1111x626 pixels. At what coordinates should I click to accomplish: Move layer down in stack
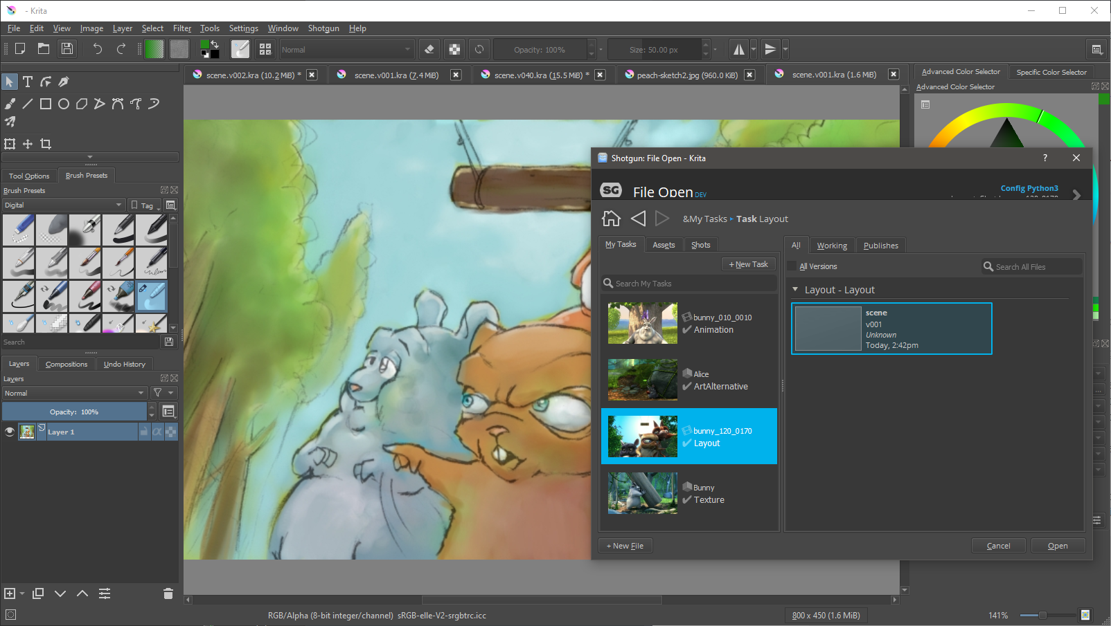point(60,593)
